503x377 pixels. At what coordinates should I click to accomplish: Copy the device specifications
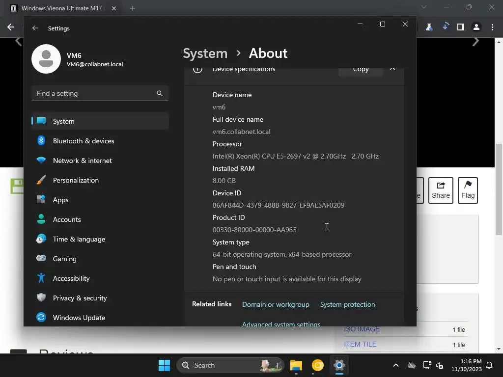pyautogui.click(x=361, y=70)
